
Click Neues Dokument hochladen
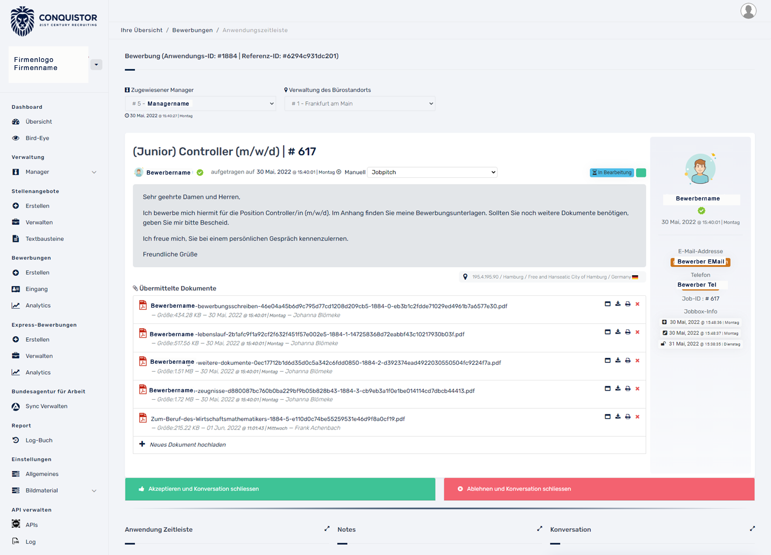pos(188,445)
